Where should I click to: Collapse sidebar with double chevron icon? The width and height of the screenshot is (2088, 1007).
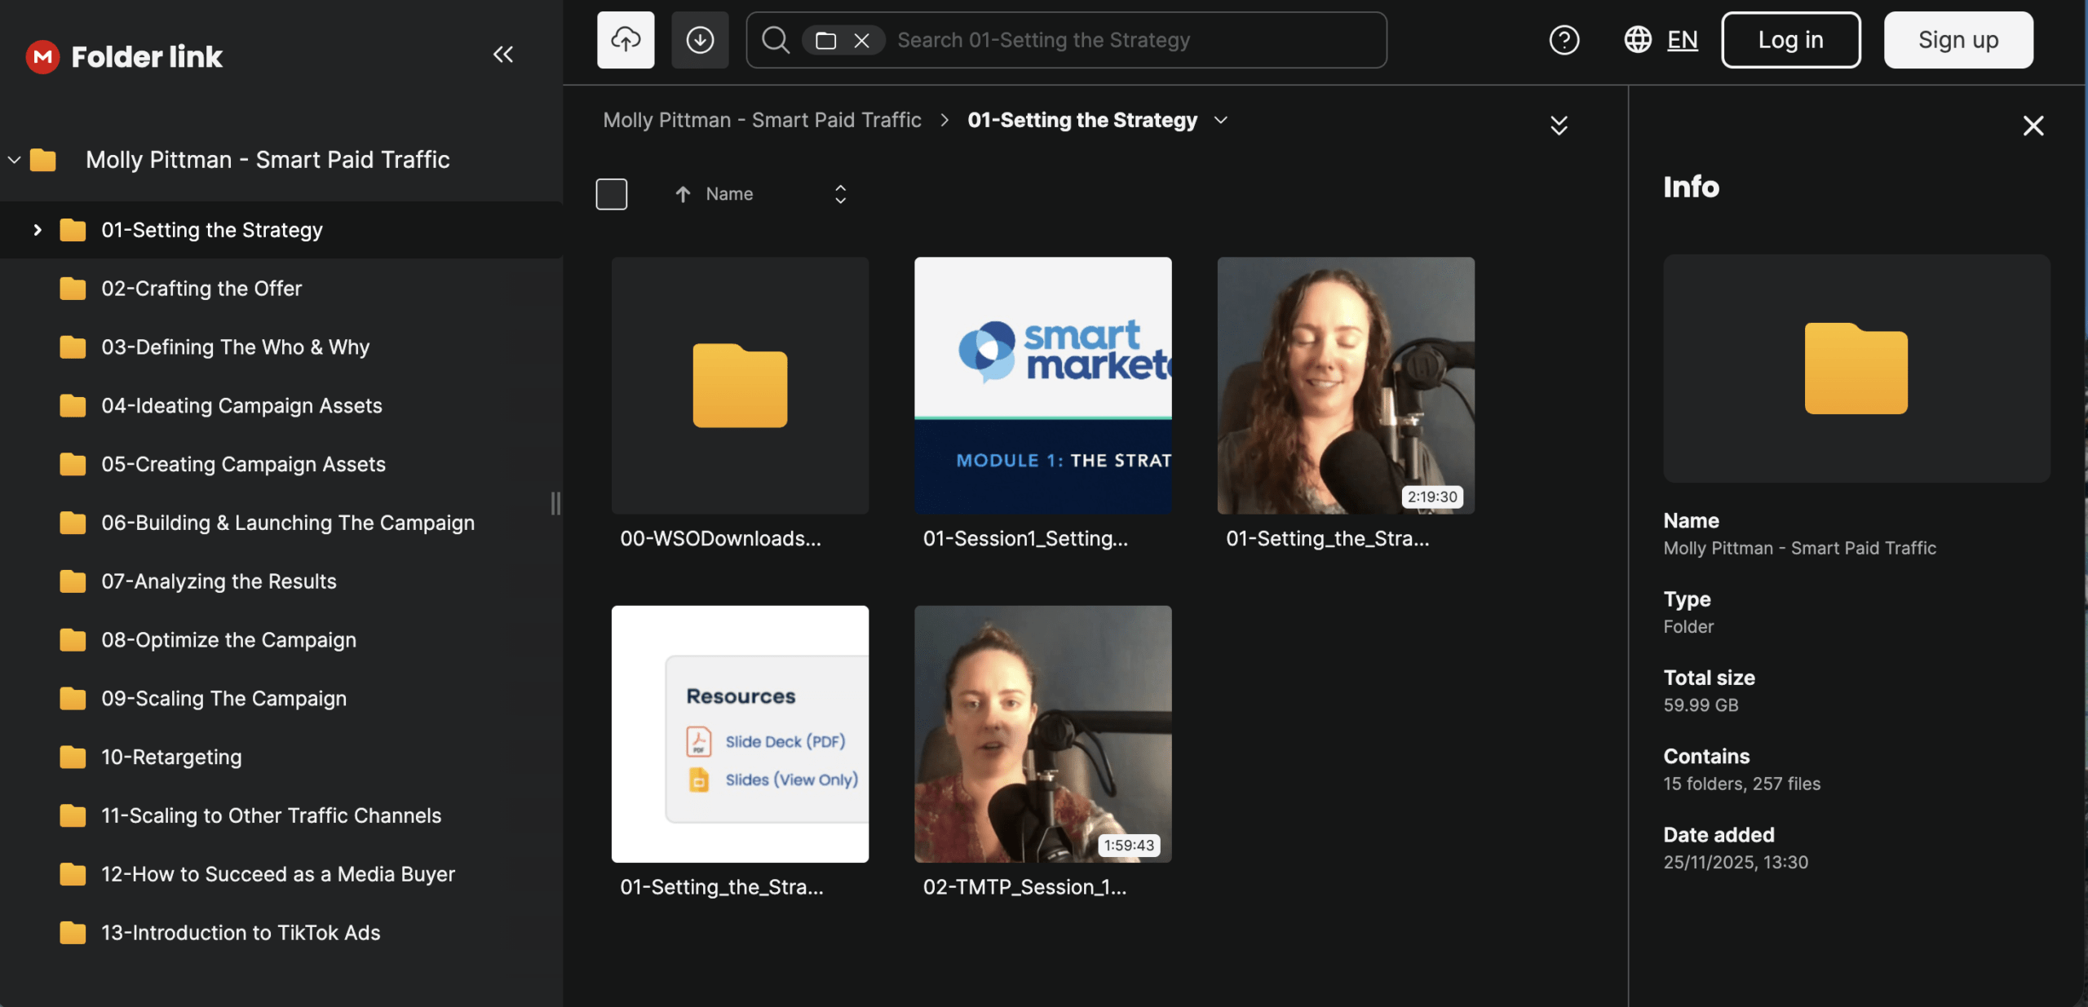coord(502,55)
